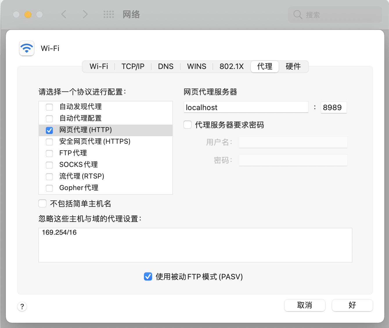Uncheck 网页代理 (HTTP) checkbox
389x328 pixels.
[49, 130]
